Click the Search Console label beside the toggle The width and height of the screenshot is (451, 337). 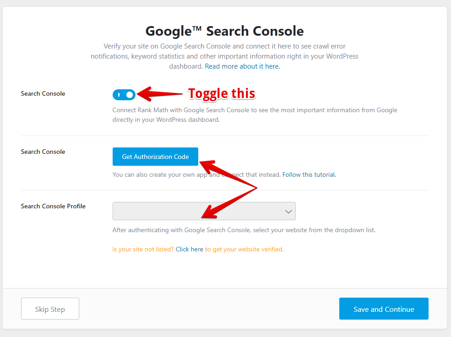(x=43, y=93)
